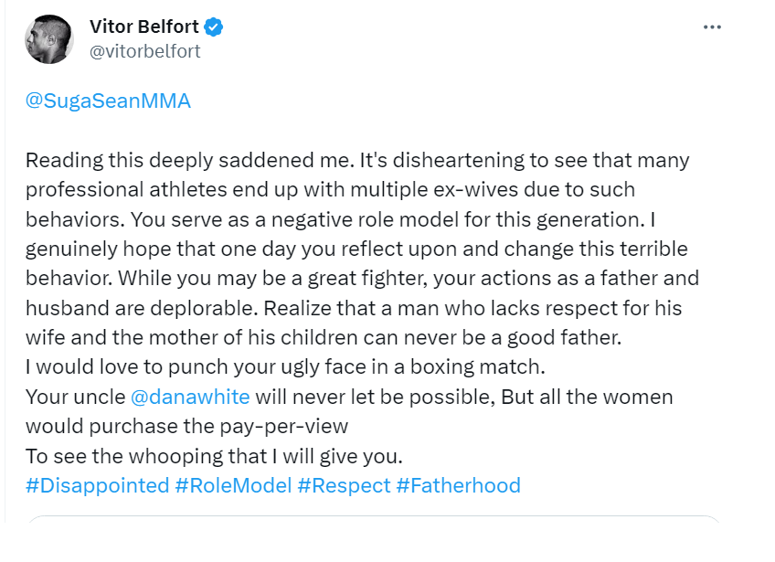
Task: Click the blue verified badge icon
Action: [214, 27]
